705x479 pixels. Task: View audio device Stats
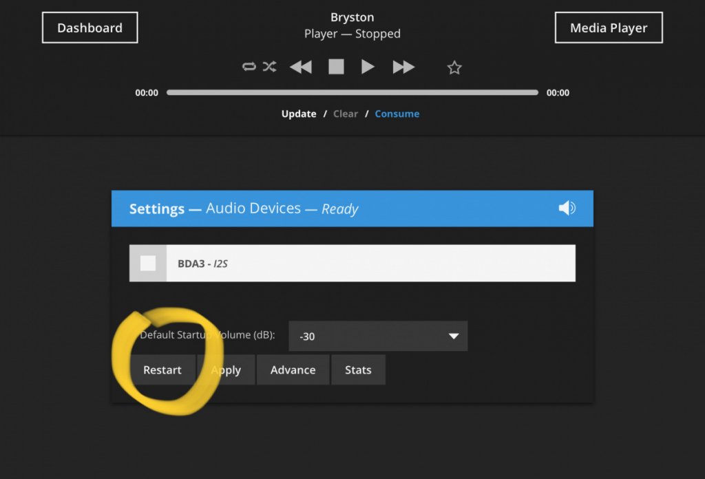(x=358, y=370)
